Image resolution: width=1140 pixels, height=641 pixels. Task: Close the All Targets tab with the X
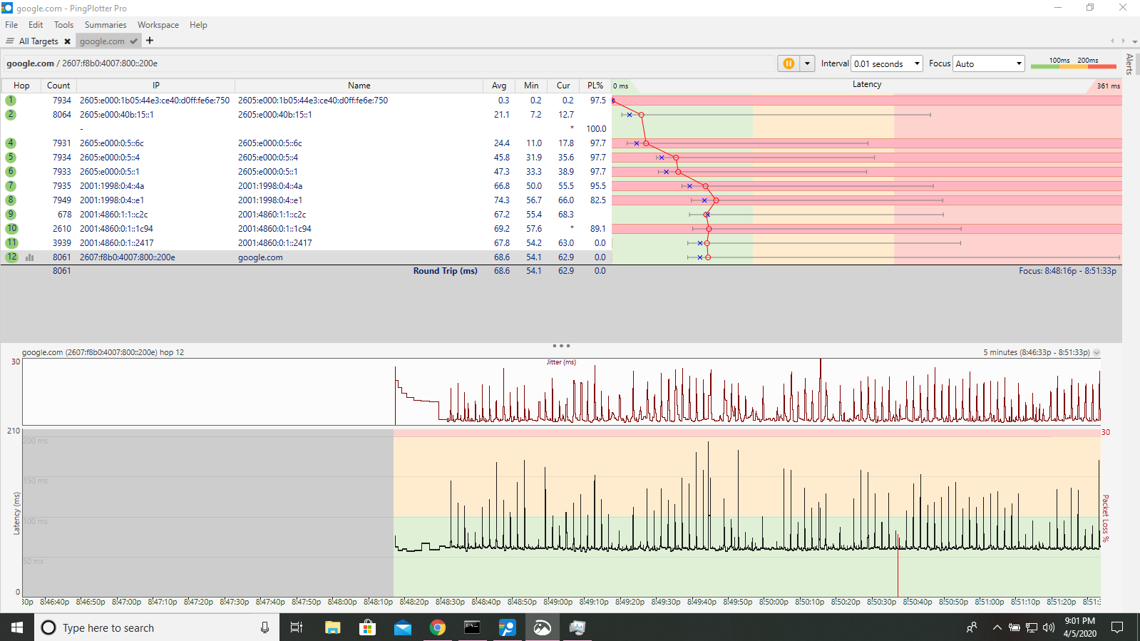67,41
